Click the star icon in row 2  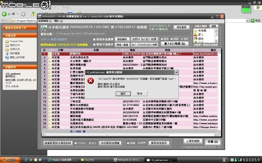[x=50, y=57]
